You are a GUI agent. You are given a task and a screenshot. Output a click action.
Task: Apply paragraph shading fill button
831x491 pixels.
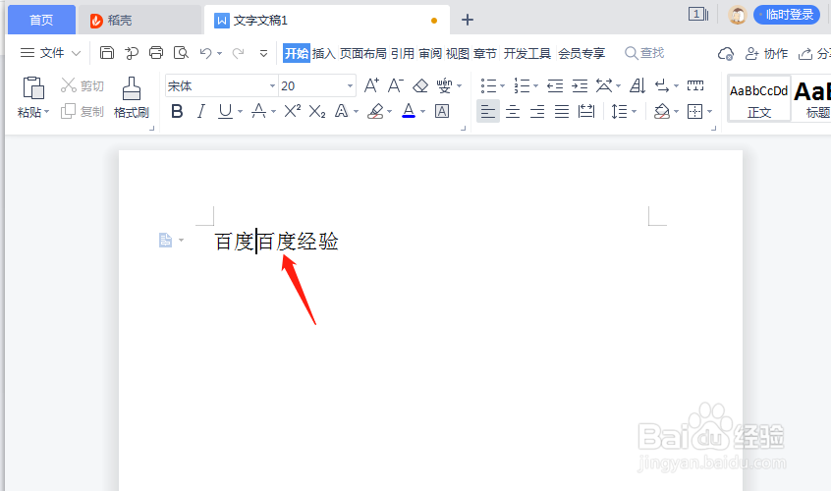point(662,111)
